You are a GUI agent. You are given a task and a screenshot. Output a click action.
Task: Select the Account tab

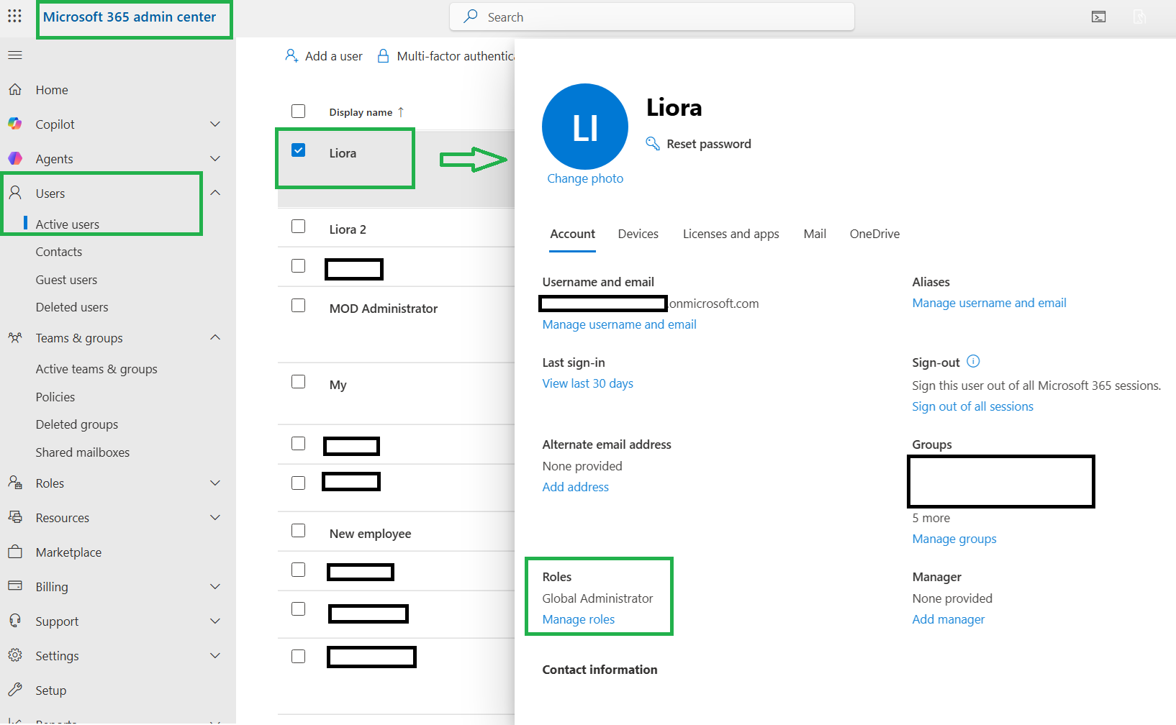[572, 234]
